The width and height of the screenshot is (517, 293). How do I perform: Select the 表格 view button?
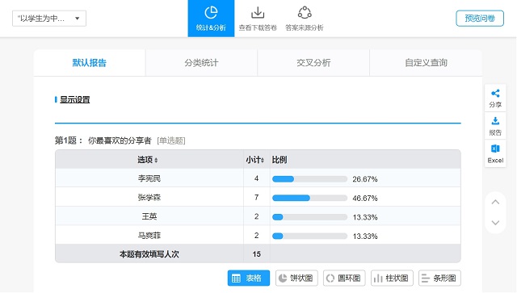coord(249,278)
